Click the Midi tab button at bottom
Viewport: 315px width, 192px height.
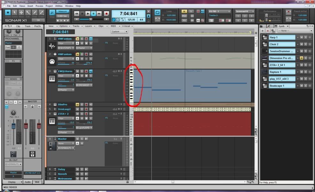37,182
